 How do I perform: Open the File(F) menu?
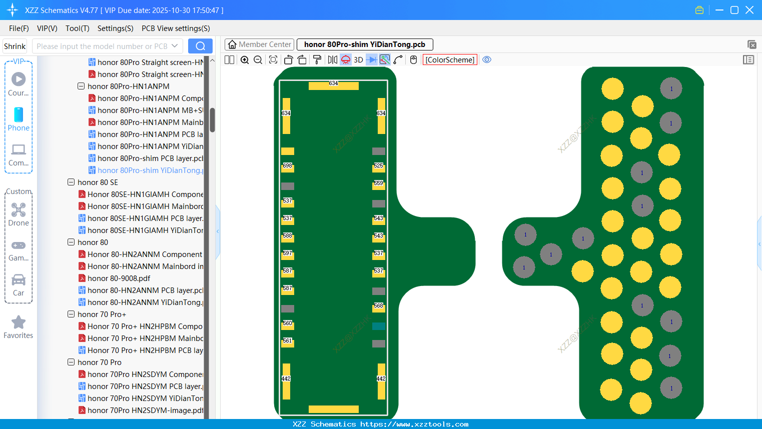coord(19,28)
